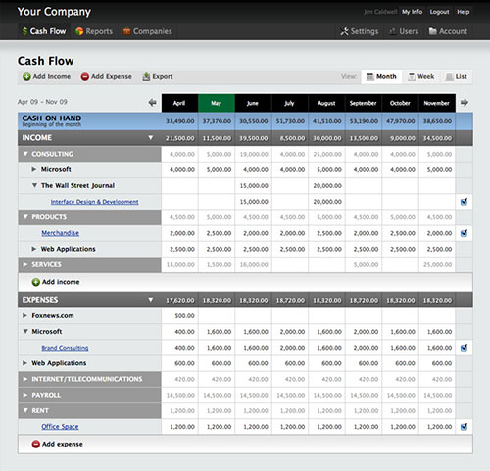This screenshot has width=490, height=471.
Task: Expand the PAYROLL category
Action: click(25, 395)
